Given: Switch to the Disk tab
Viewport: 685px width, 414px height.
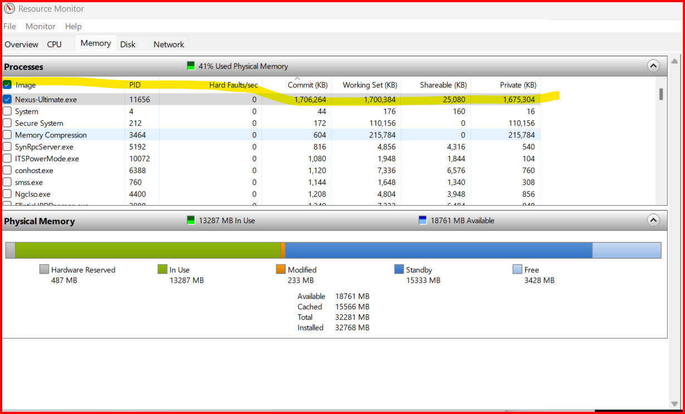Looking at the screenshot, I should 128,44.
